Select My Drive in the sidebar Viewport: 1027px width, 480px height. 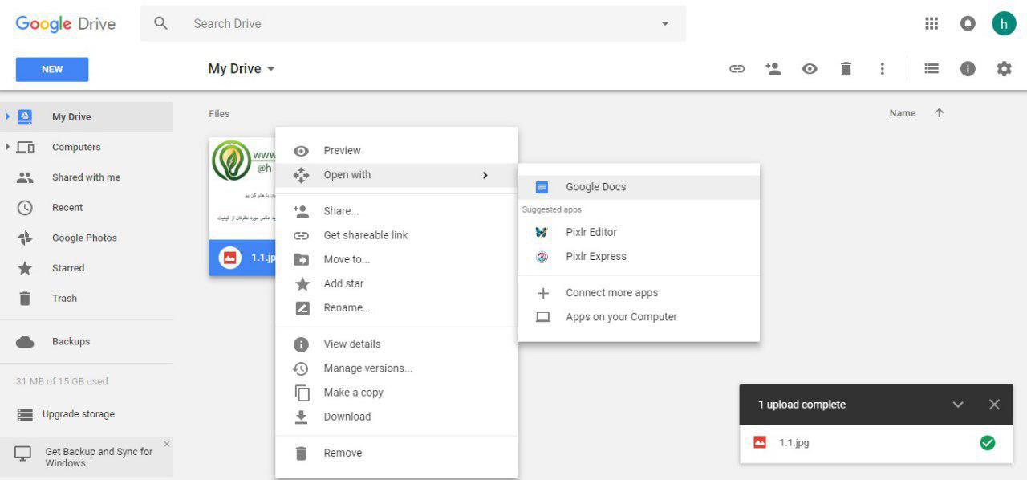click(87, 116)
